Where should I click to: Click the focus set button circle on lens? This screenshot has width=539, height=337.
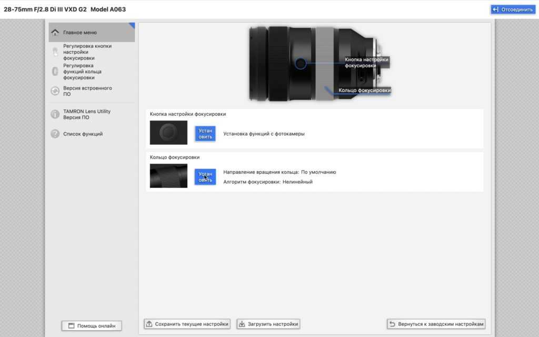point(301,64)
